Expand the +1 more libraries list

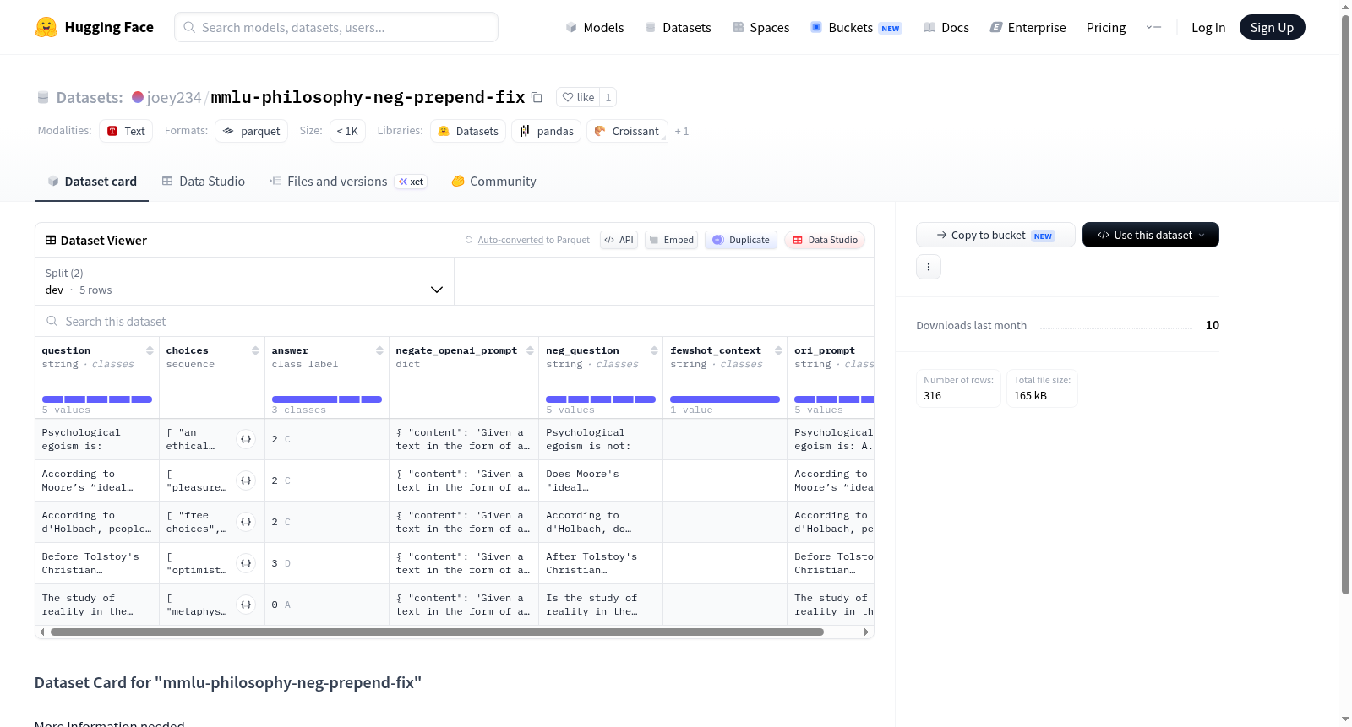(682, 132)
